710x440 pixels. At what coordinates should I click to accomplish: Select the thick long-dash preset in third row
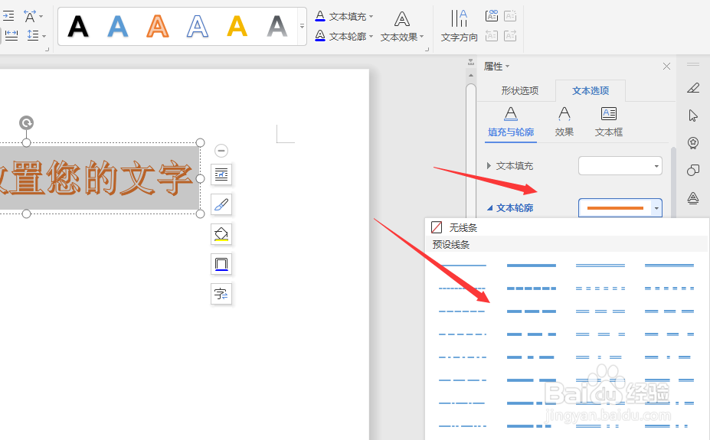point(531,311)
